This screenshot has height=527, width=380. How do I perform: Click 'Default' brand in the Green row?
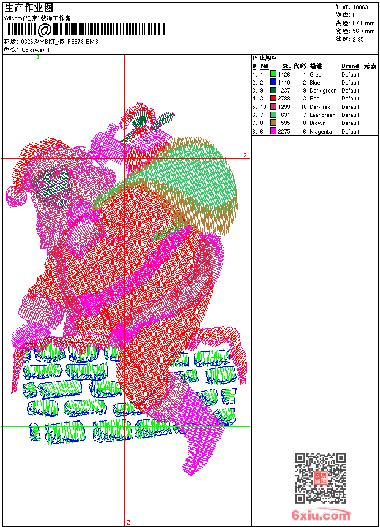tap(350, 75)
